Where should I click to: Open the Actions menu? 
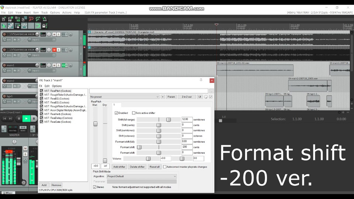67,13
